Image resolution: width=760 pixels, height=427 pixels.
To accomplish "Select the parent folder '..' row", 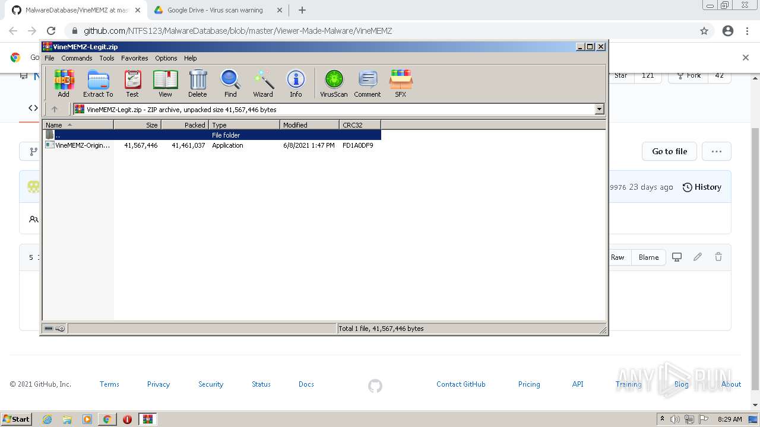I will pyautogui.click(x=212, y=135).
